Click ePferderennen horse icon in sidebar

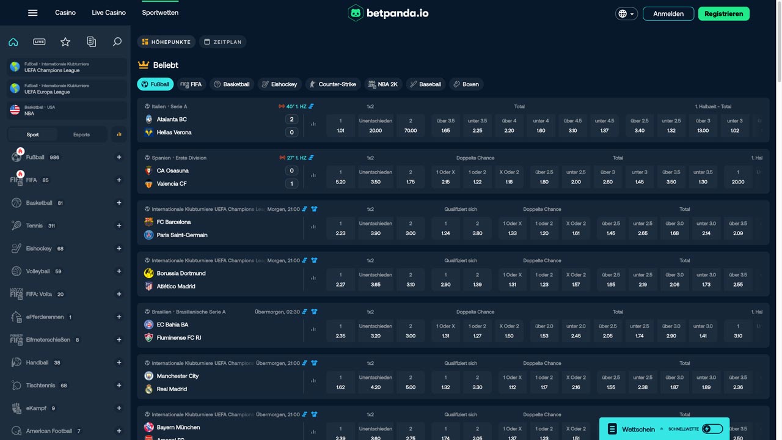pyautogui.click(x=16, y=317)
